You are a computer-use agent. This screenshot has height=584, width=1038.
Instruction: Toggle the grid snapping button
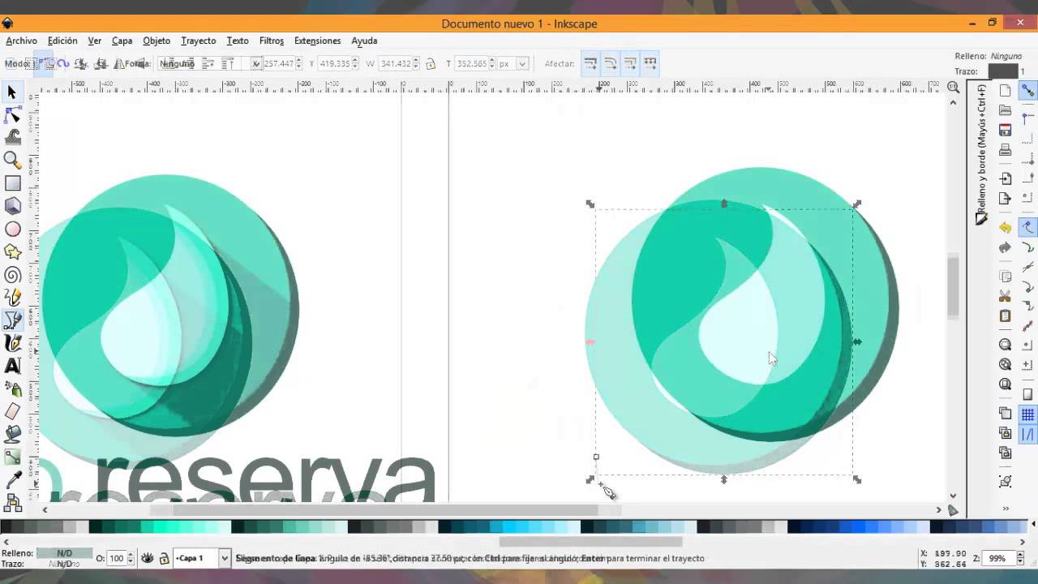click(1027, 415)
